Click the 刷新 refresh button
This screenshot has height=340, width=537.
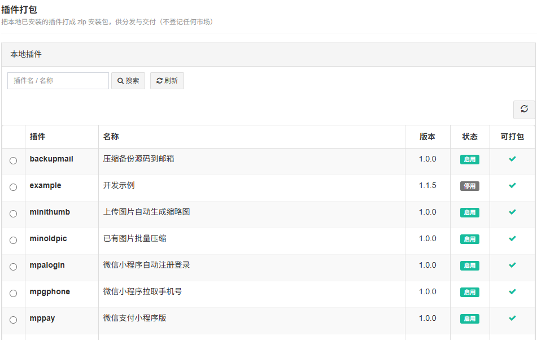click(167, 81)
